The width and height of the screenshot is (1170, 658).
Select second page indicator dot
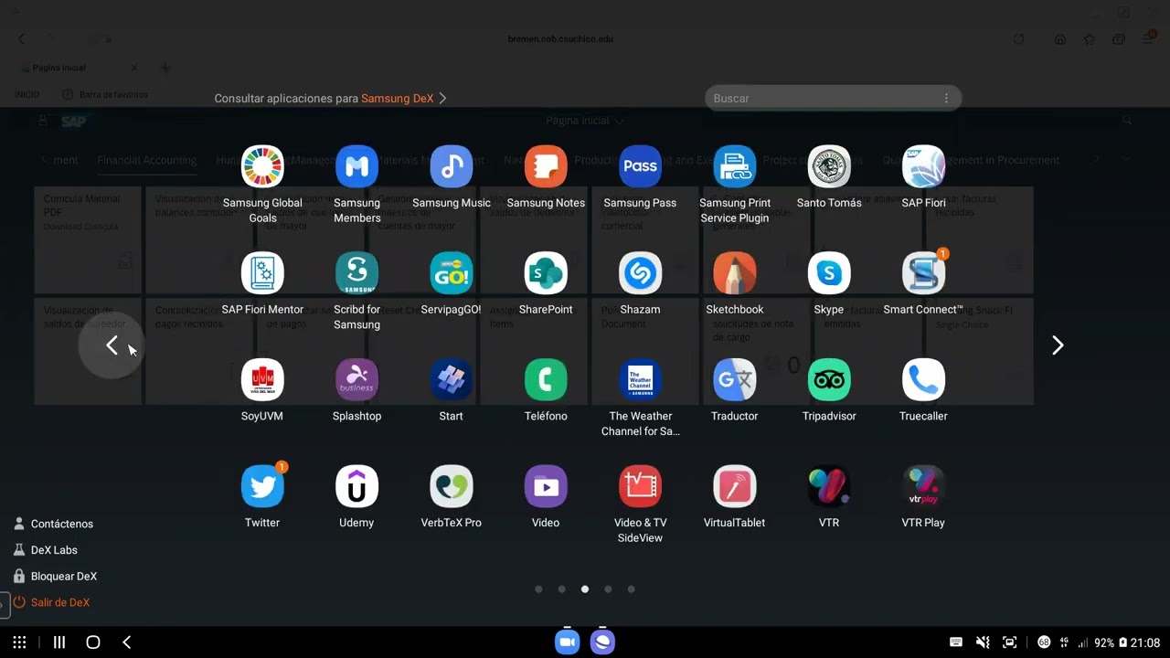click(x=562, y=589)
